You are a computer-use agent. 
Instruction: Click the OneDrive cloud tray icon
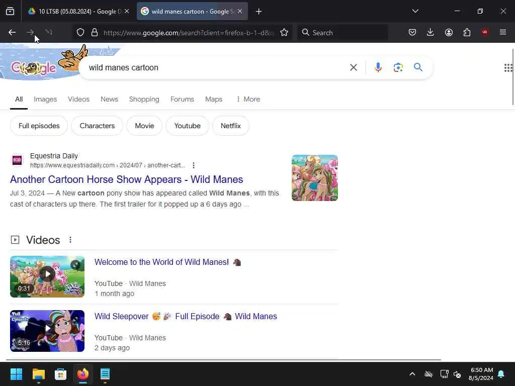[428, 374]
